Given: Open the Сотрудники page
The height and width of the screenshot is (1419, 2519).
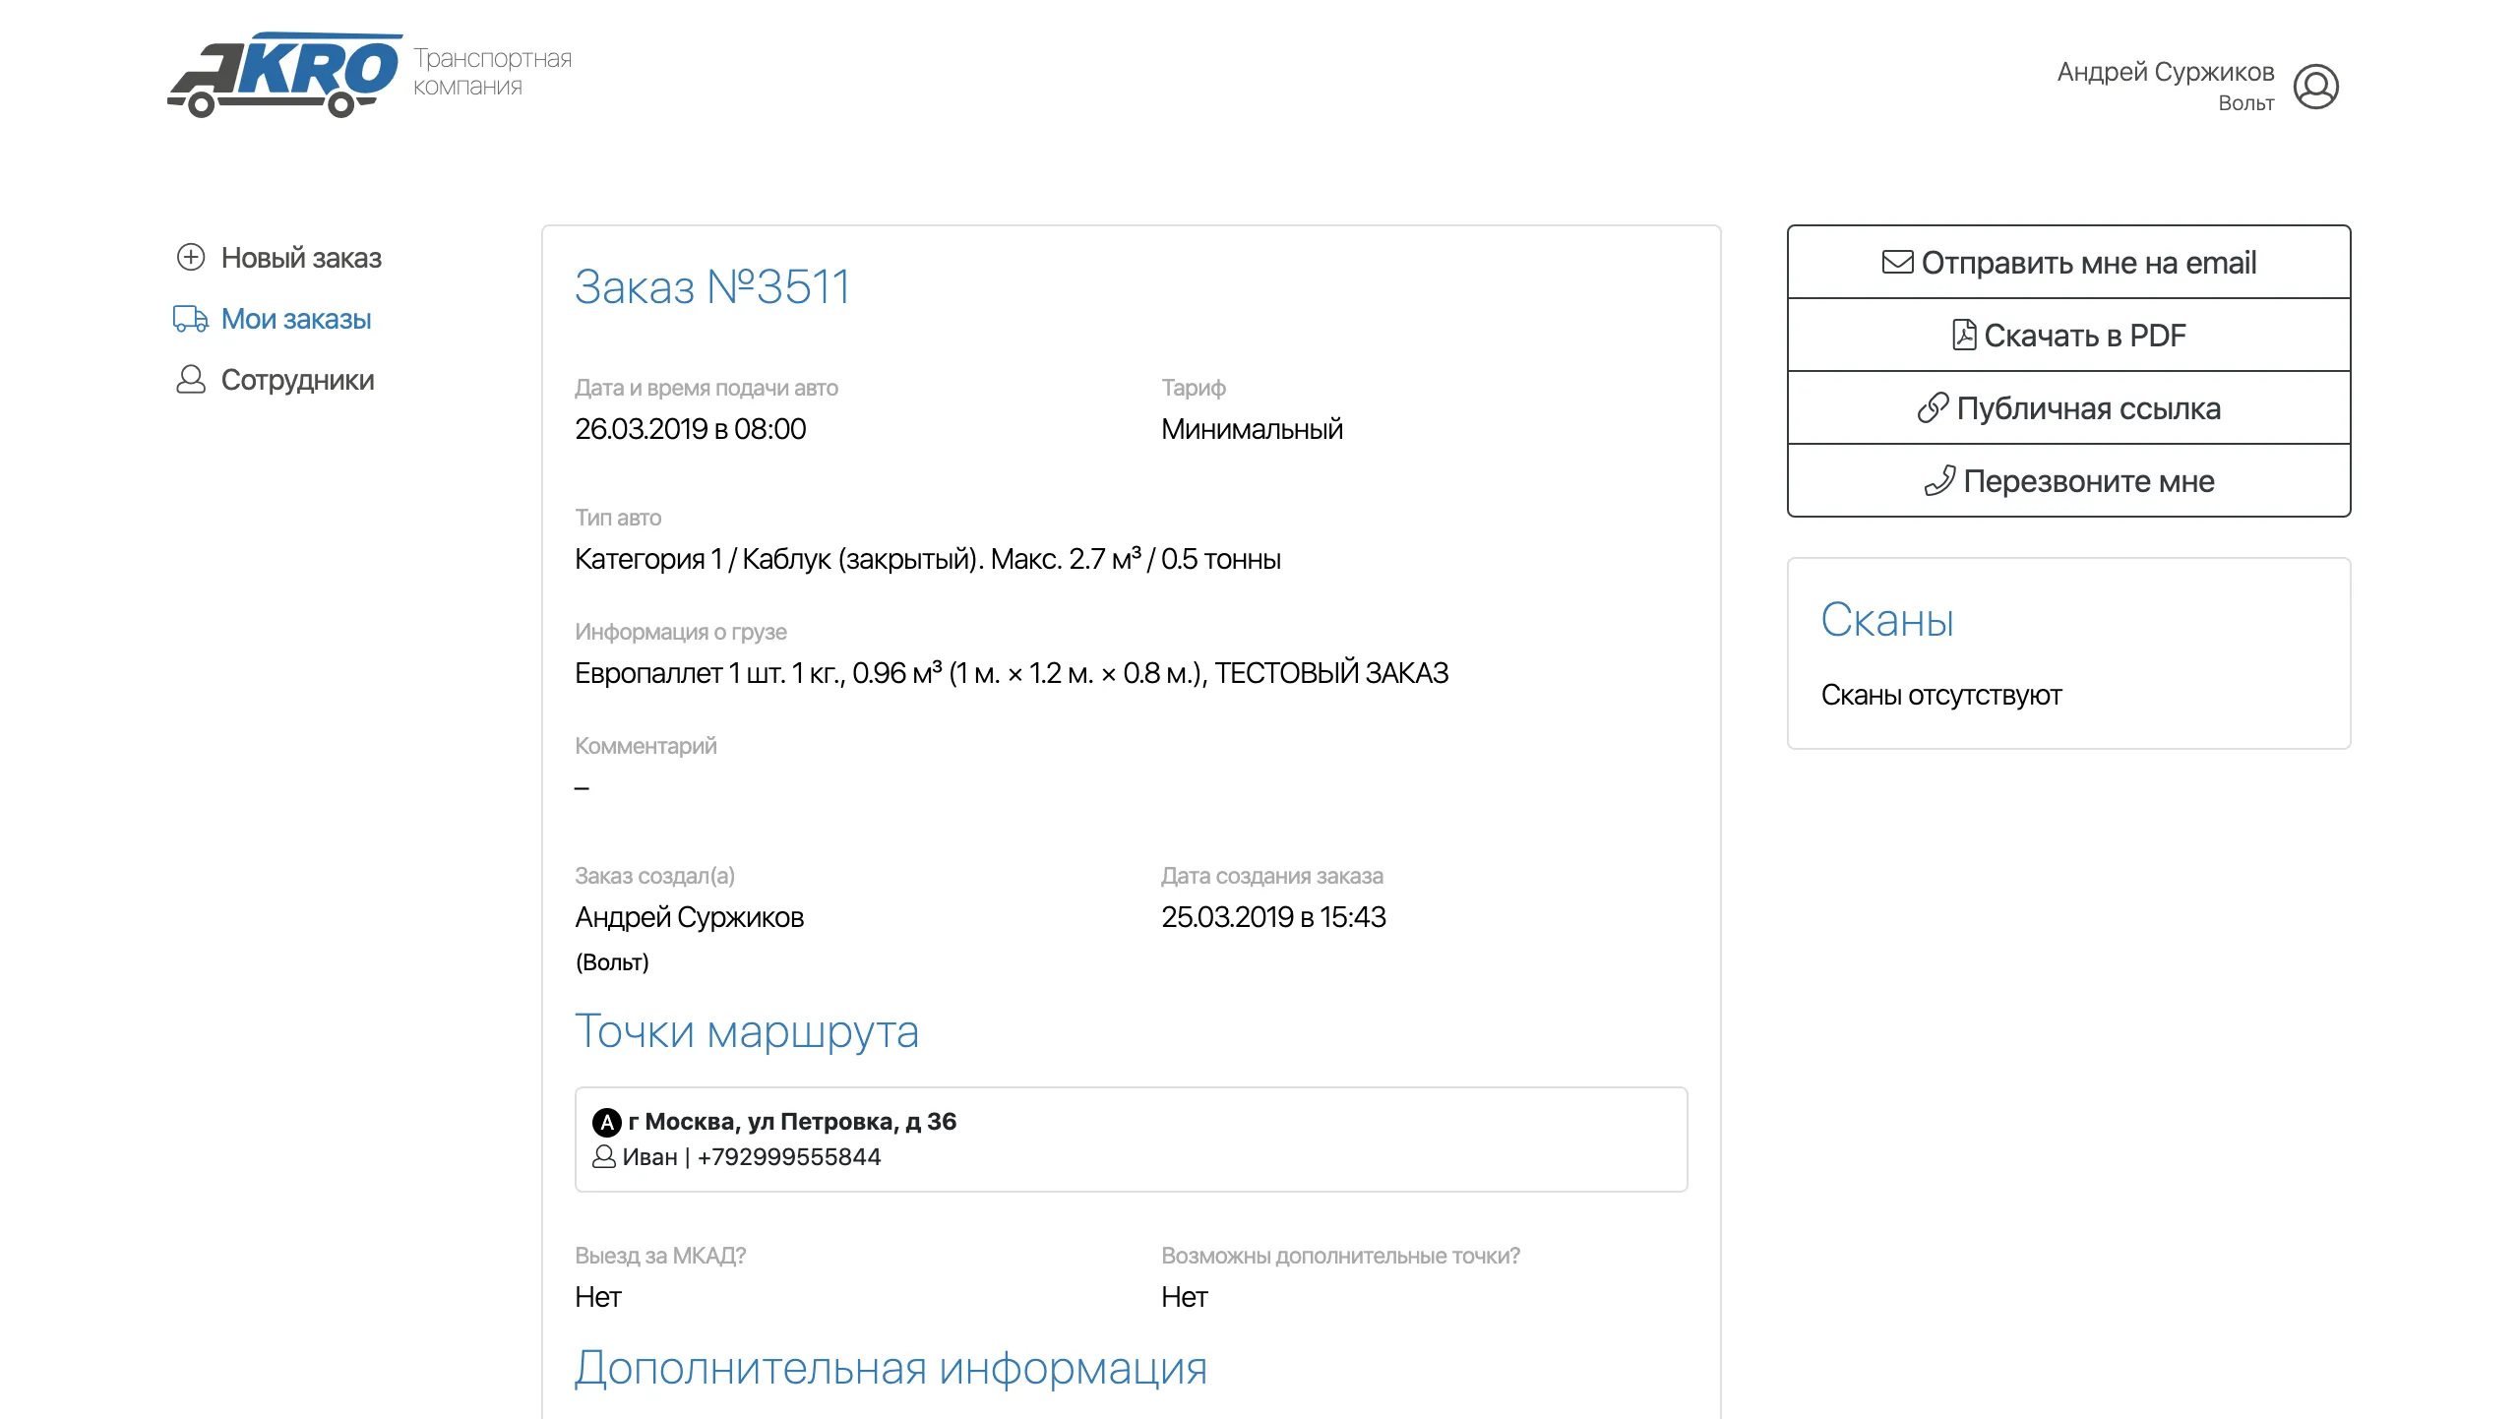Looking at the screenshot, I should coord(297,380).
